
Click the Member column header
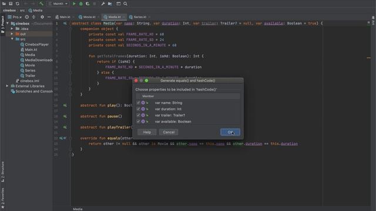[x=188, y=96]
